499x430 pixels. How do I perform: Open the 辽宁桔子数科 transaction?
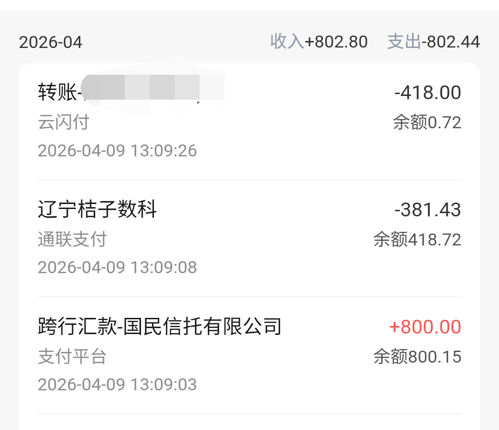[x=97, y=209]
